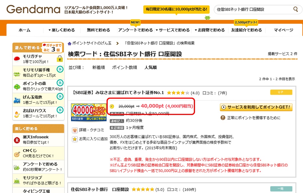Click the ガチャまであと3個 badge

pos(52,48)
